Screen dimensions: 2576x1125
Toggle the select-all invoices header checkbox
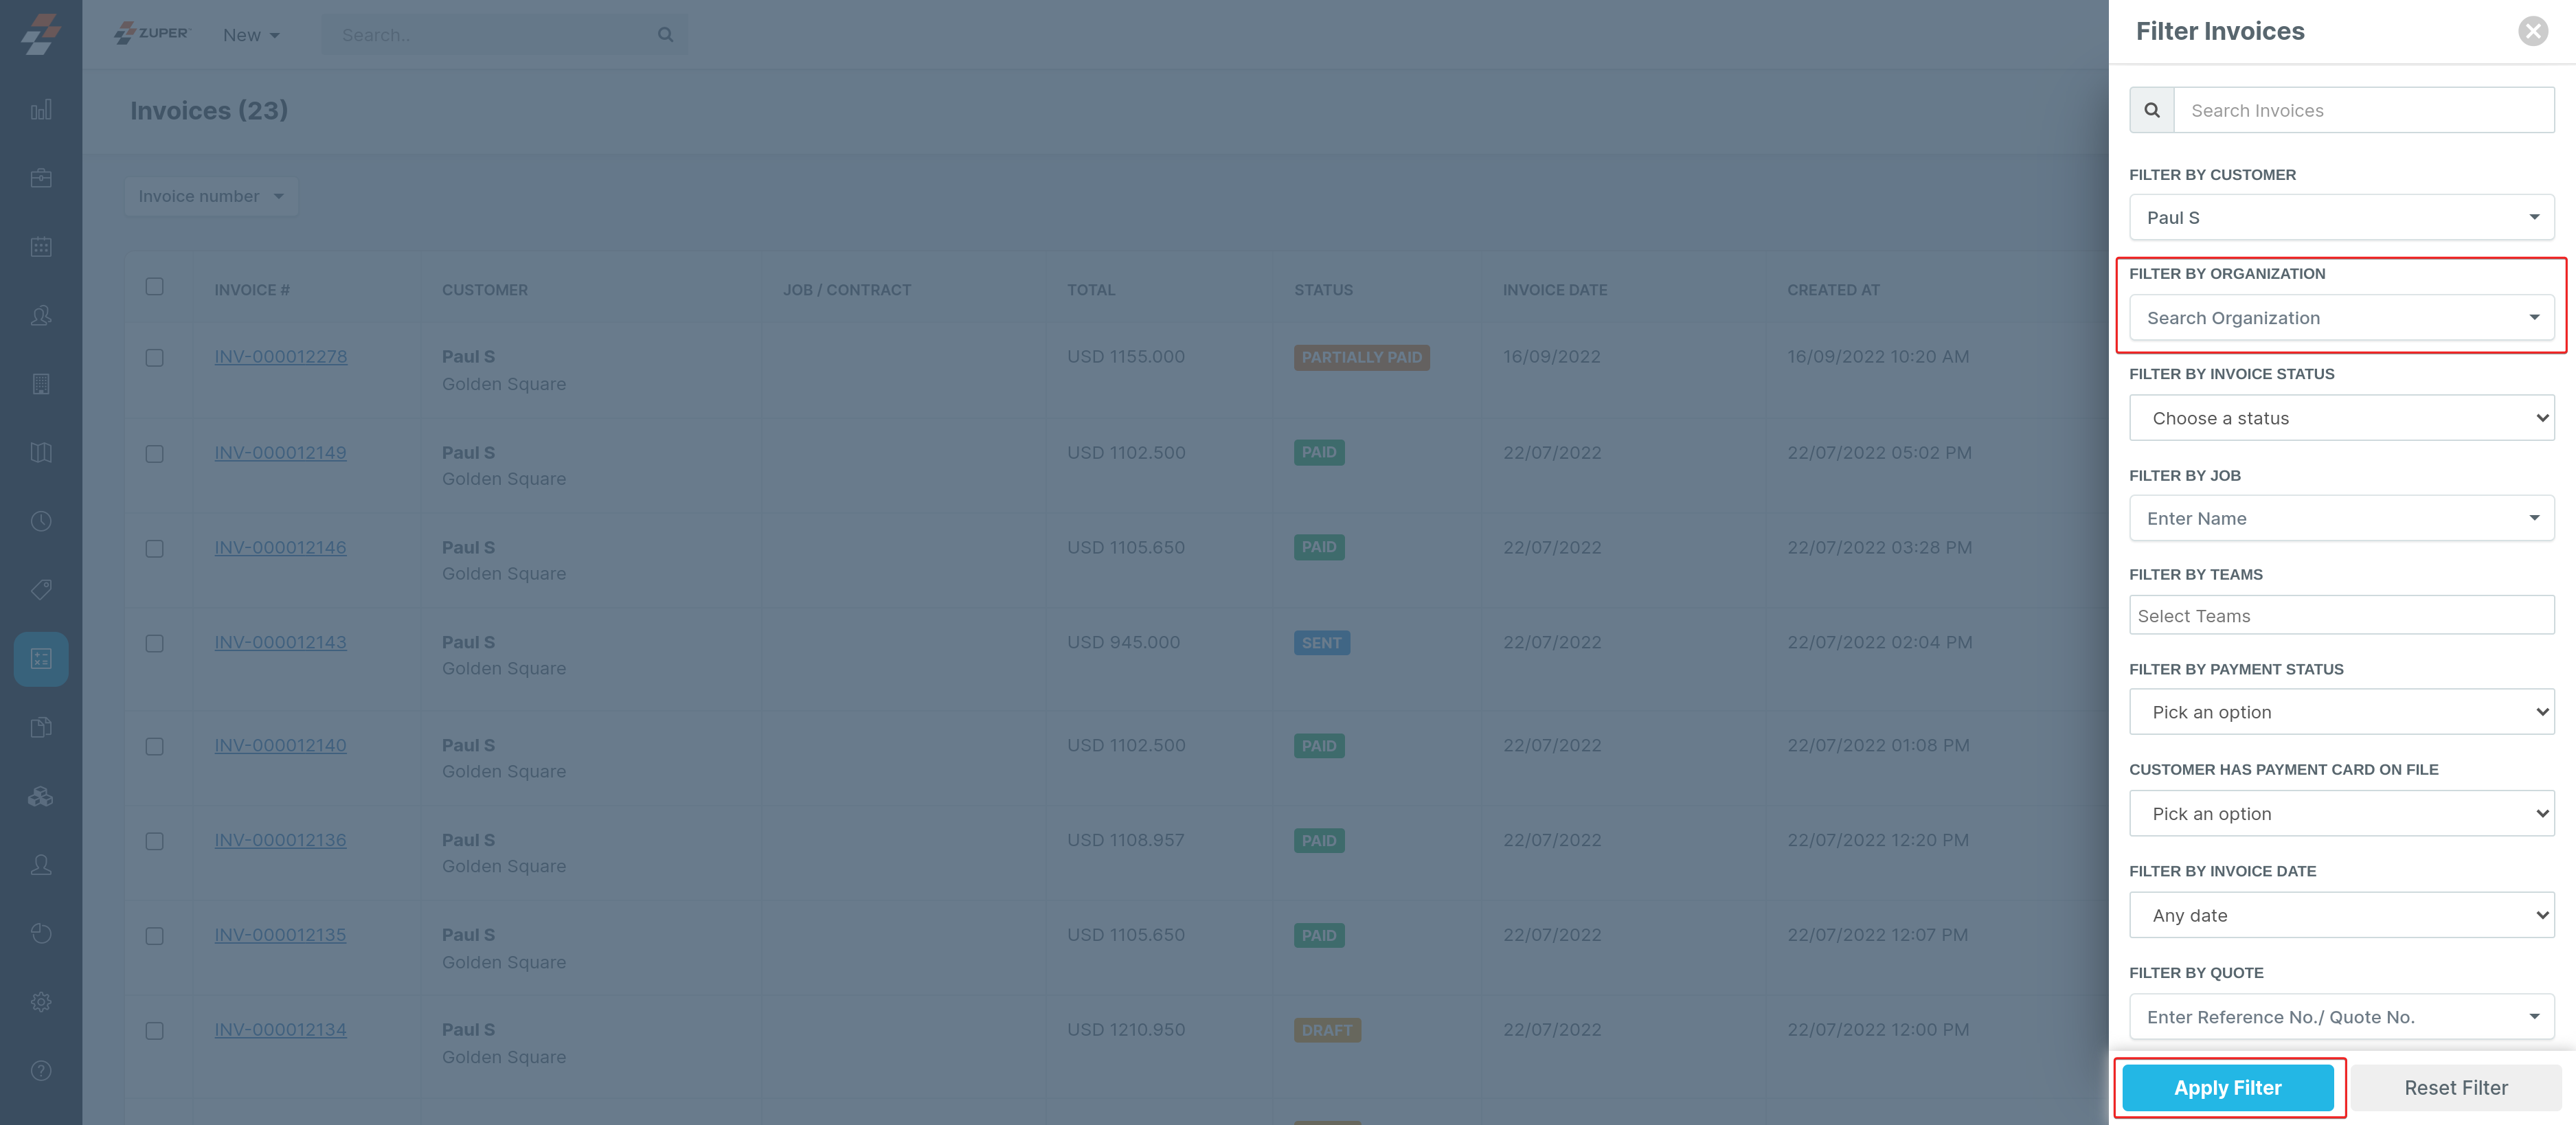(x=154, y=287)
